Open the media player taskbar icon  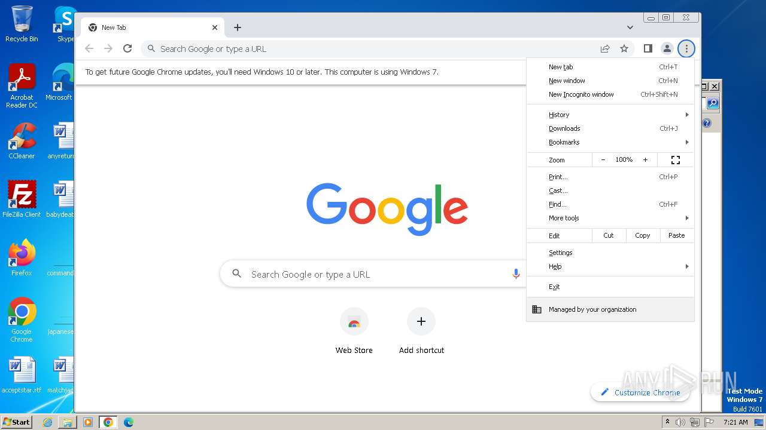tap(88, 422)
